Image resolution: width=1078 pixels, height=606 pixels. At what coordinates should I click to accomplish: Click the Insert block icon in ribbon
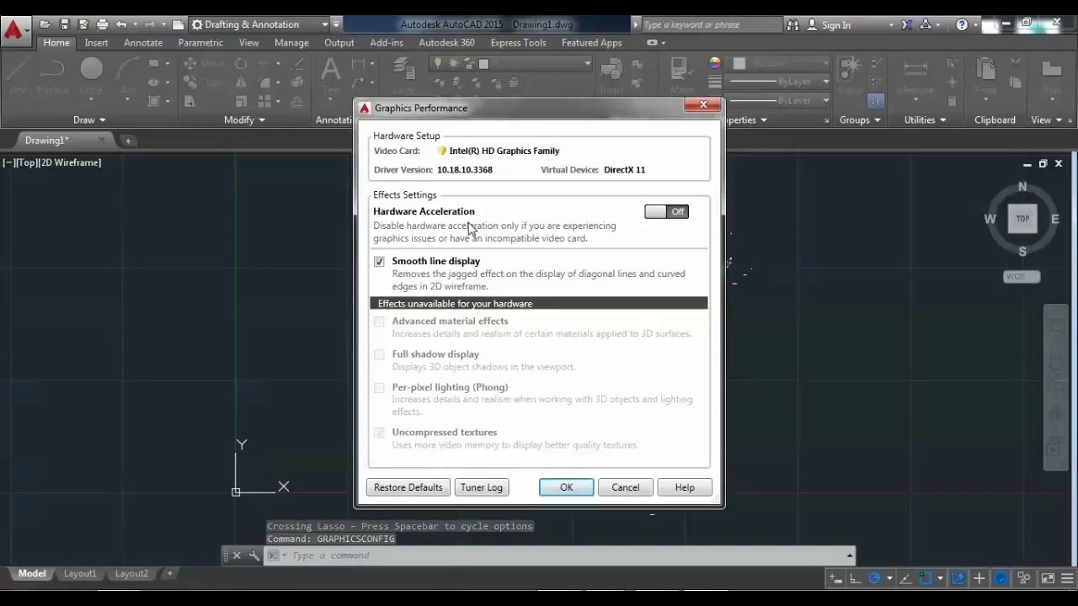click(611, 74)
